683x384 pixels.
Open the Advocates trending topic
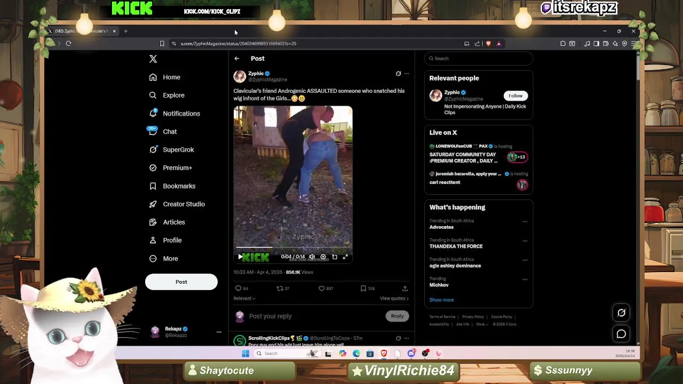click(x=442, y=227)
